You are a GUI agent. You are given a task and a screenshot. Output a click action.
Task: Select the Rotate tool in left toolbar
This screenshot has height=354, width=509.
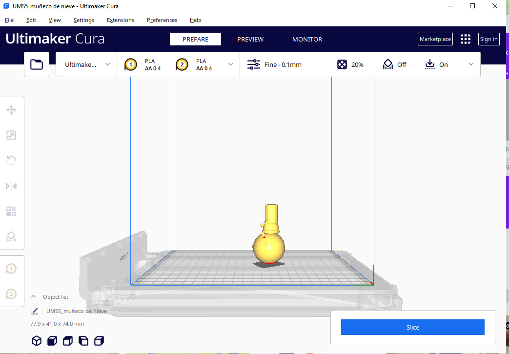tap(11, 161)
